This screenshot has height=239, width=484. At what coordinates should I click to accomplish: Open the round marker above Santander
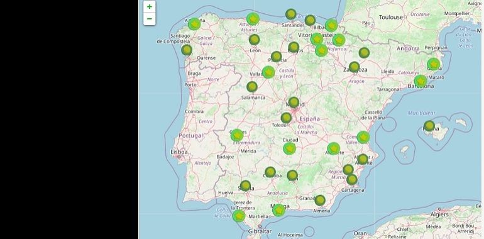(291, 14)
